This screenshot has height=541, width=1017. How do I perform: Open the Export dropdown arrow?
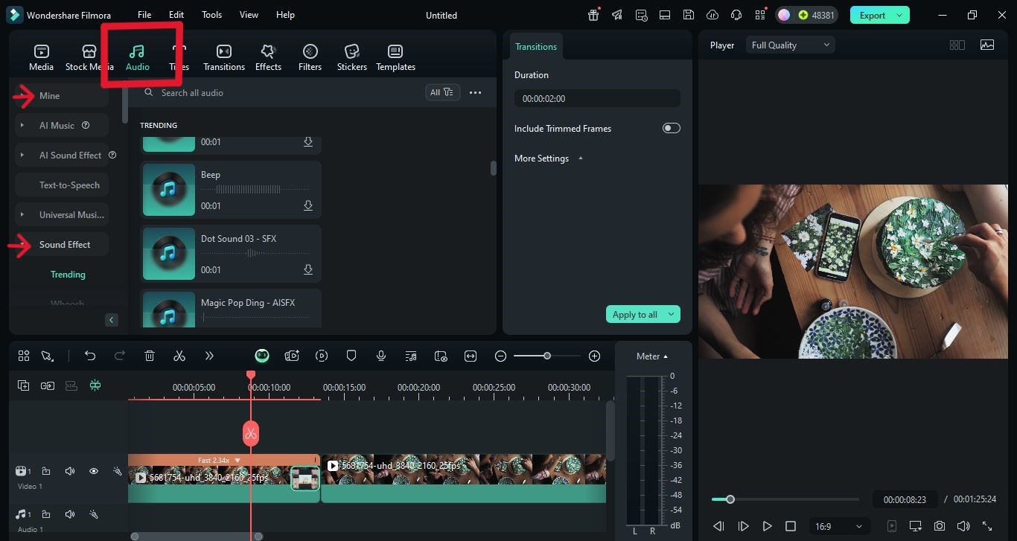[900, 15]
